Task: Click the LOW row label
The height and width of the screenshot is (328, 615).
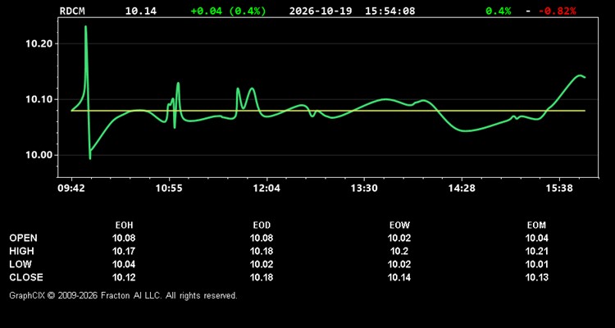Action: [20, 264]
